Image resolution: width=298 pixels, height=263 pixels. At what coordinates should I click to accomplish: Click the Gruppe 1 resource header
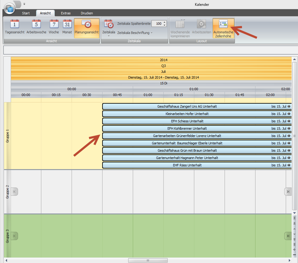[8, 136]
